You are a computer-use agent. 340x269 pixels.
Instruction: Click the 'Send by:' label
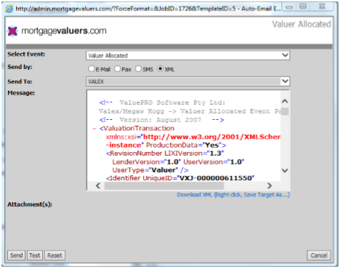(x=20, y=67)
